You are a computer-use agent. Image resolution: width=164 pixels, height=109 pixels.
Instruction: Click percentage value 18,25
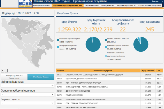[159, 79]
